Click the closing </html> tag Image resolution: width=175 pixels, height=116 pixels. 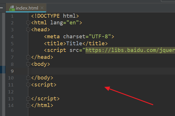[x=42, y=105]
